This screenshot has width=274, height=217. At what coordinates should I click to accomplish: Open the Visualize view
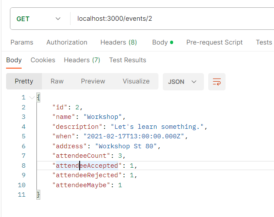[136, 81]
